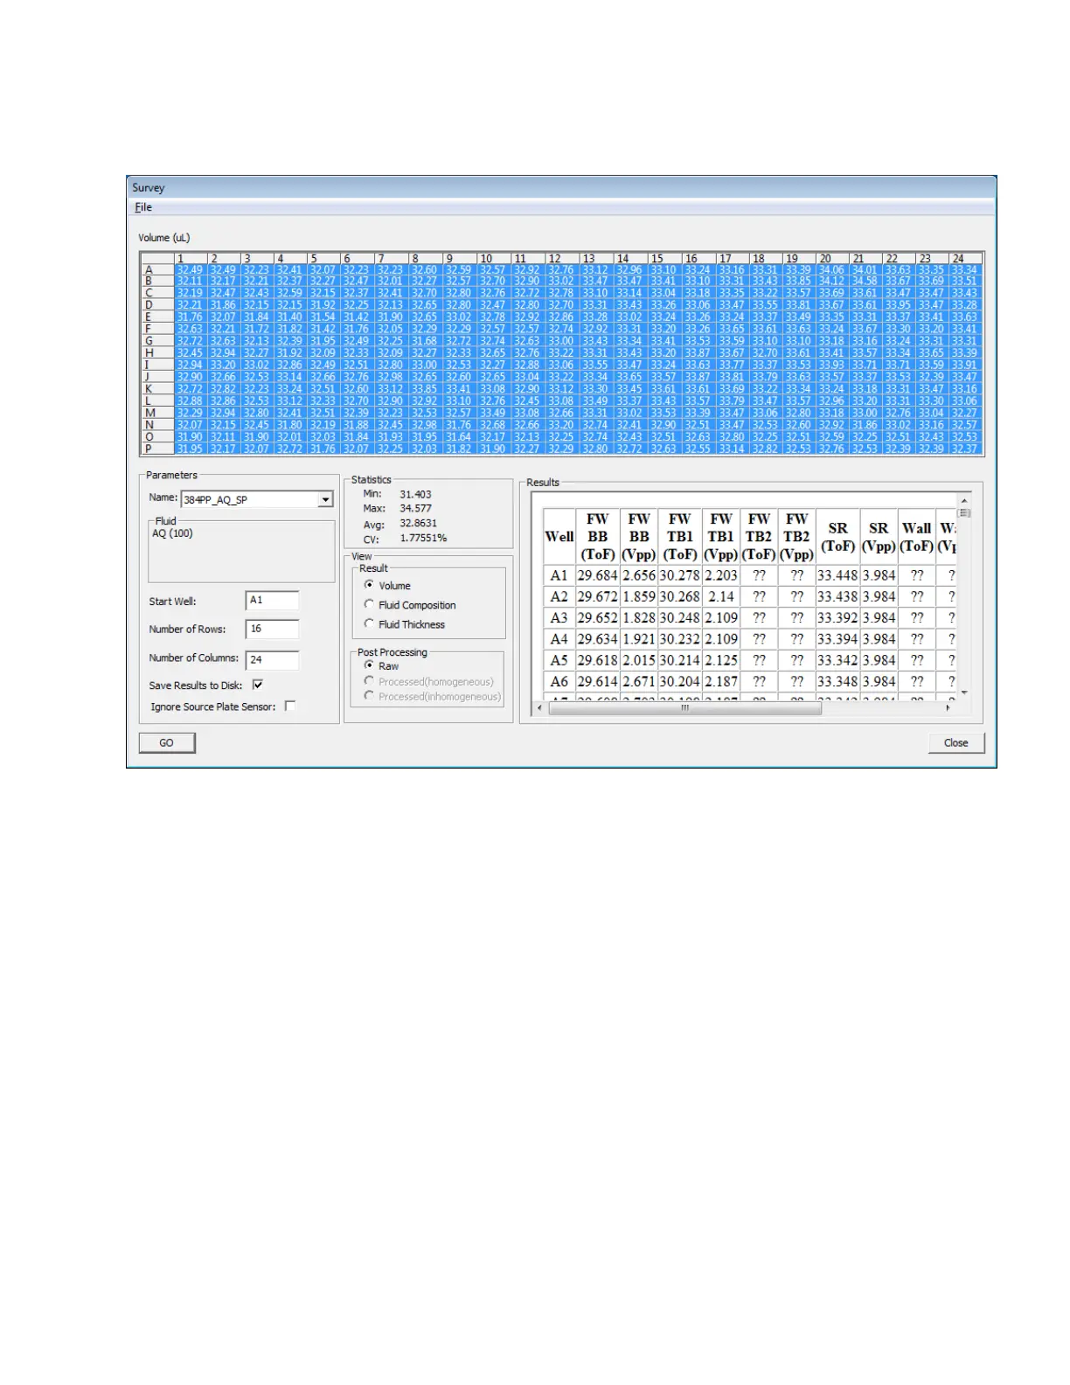Click Results row label A1
Viewport: 1070px width, 1385px height.
pos(559,575)
